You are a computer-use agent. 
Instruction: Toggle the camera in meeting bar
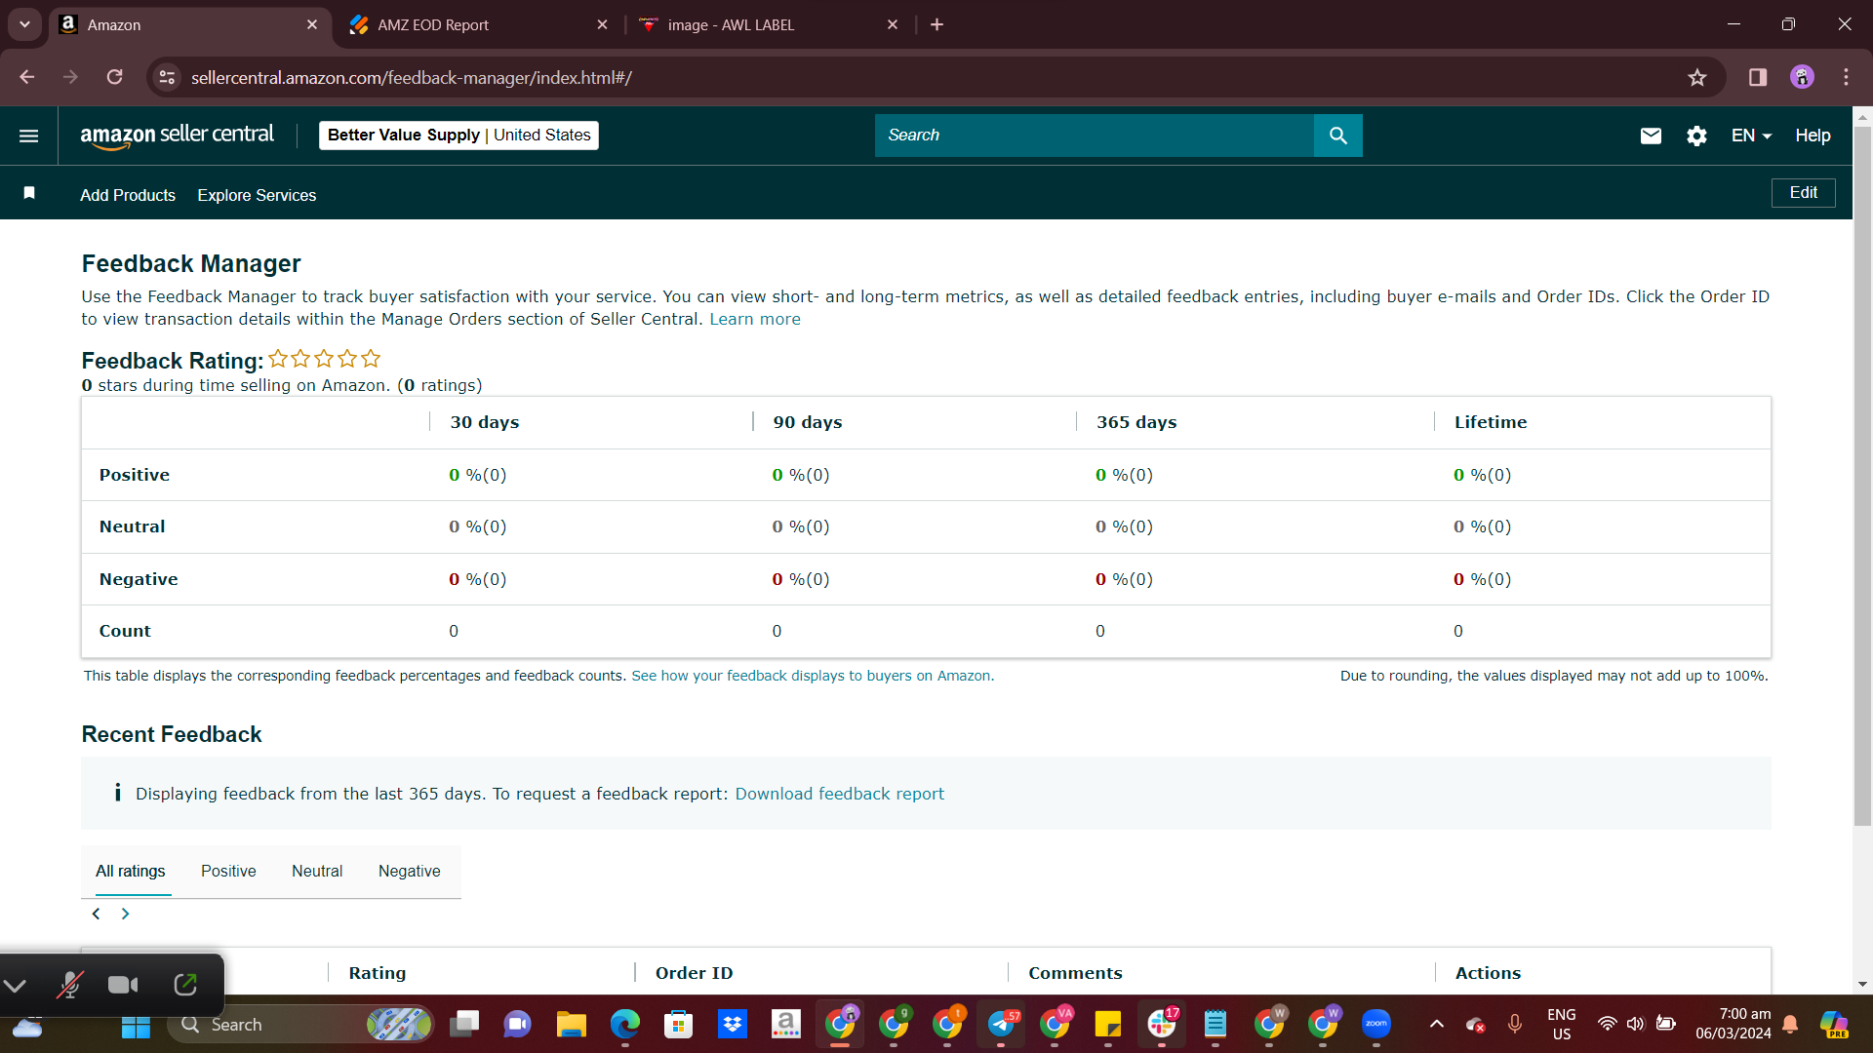[123, 985]
